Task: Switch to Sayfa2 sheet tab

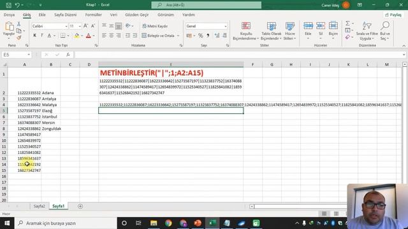Action: tap(40, 206)
